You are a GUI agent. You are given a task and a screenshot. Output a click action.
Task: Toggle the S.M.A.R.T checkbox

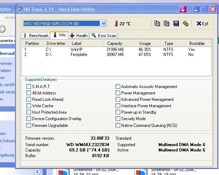pos(29,86)
